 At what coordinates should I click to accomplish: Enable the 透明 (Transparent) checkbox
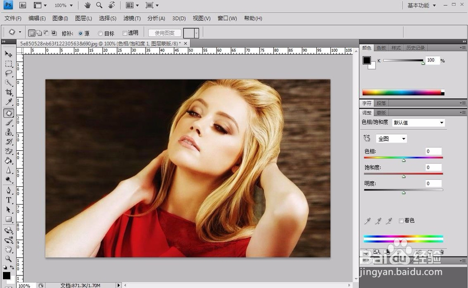[125, 33]
